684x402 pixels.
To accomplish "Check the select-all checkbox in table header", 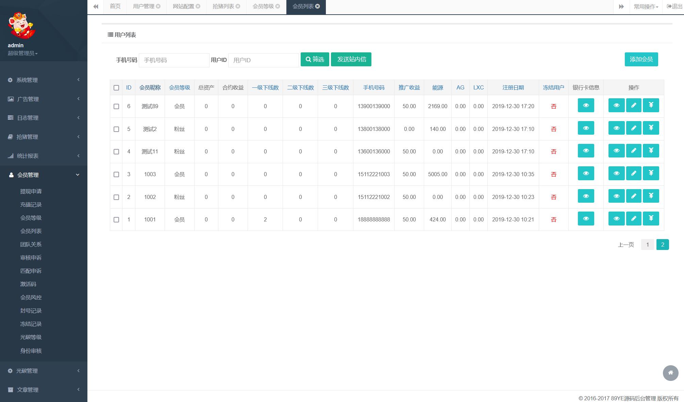I will pos(116,88).
